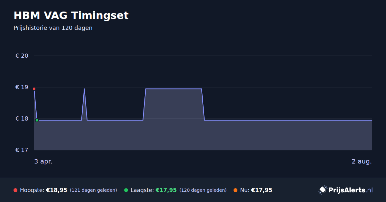Click the orange dot beside Nu

[x=235, y=190]
